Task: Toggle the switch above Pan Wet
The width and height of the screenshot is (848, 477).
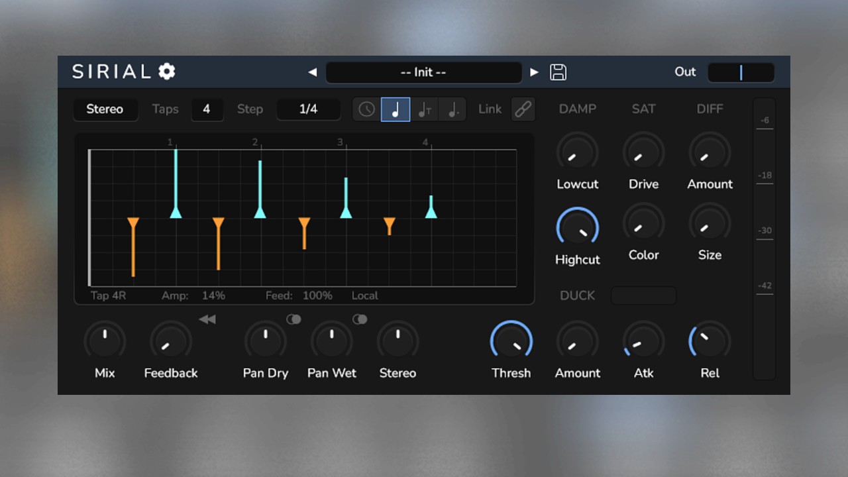Action: (360, 319)
